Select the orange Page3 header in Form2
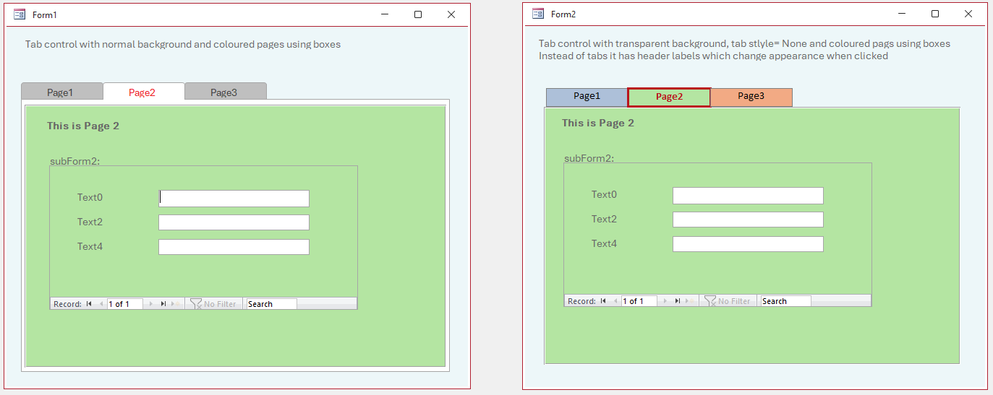Viewport: 993px width, 395px height. click(751, 97)
